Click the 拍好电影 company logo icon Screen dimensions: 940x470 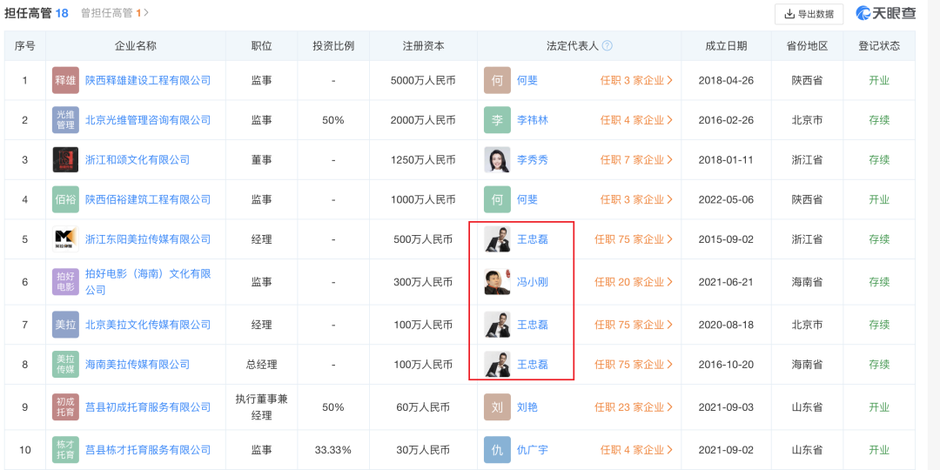(x=65, y=282)
